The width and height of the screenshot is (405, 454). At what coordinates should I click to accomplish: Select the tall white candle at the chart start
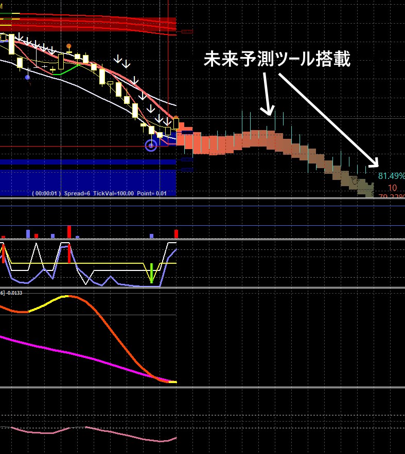pos(12,44)
